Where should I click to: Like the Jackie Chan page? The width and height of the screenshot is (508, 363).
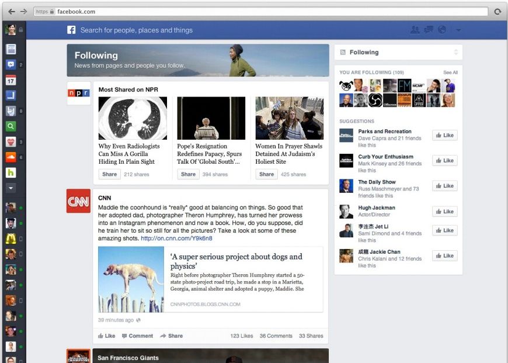coord(445,255)
